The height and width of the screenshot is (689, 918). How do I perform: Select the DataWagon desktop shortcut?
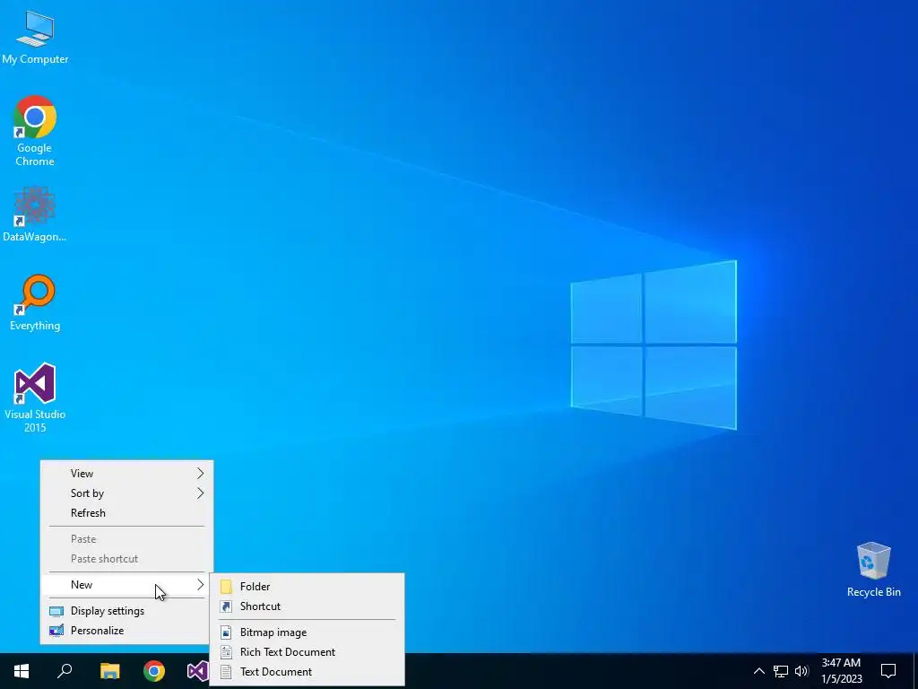tap(35, 214)
